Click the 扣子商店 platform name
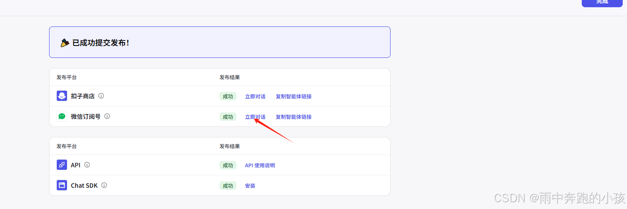This screenshot has height=209, width=627. (x=83, y=96)
